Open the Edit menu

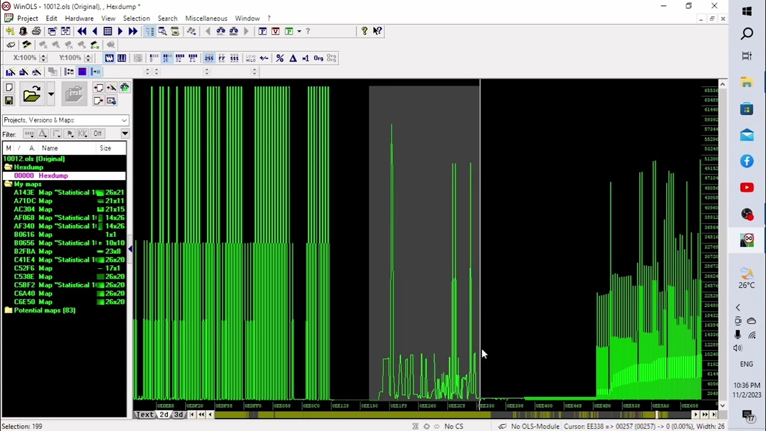click(x=51, y=19)
